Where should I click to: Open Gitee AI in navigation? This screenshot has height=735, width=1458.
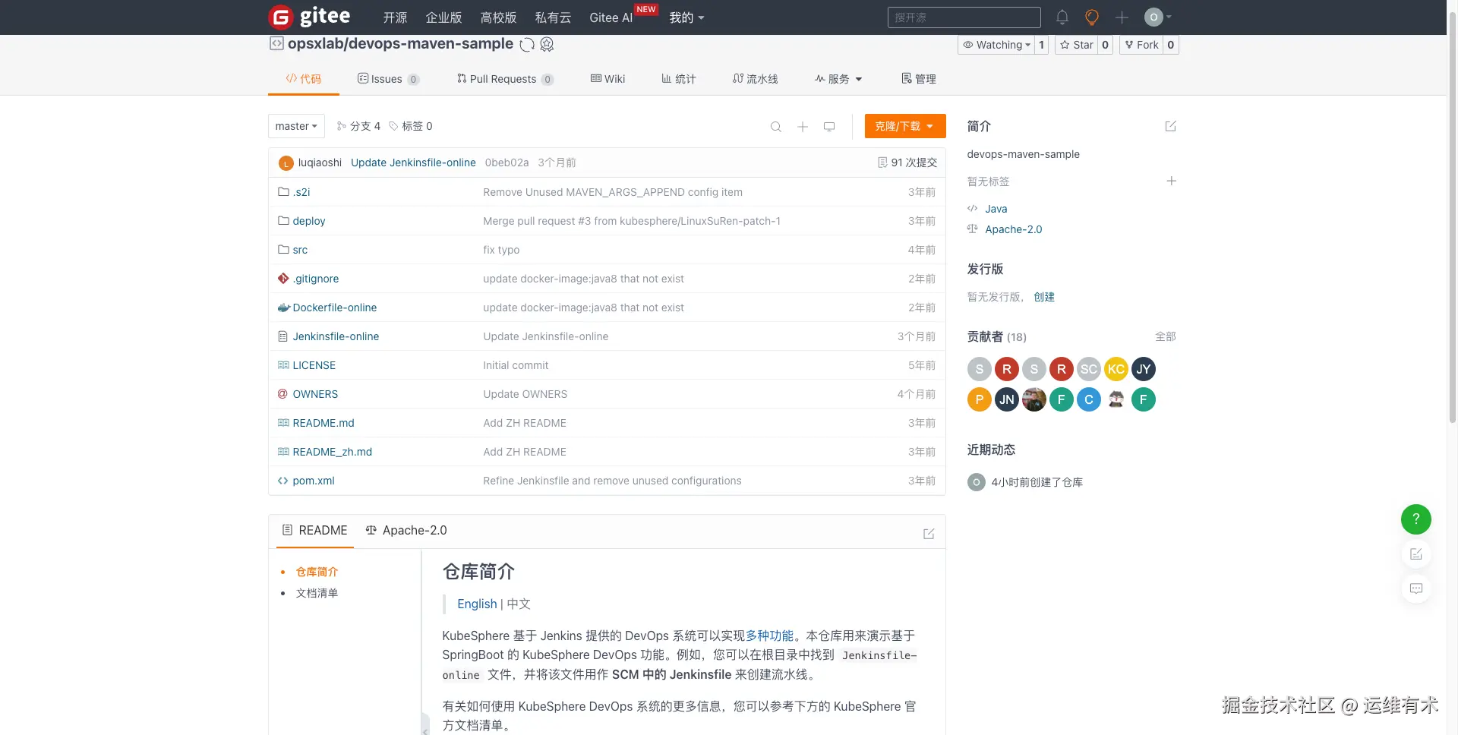[x=611, y=17]
